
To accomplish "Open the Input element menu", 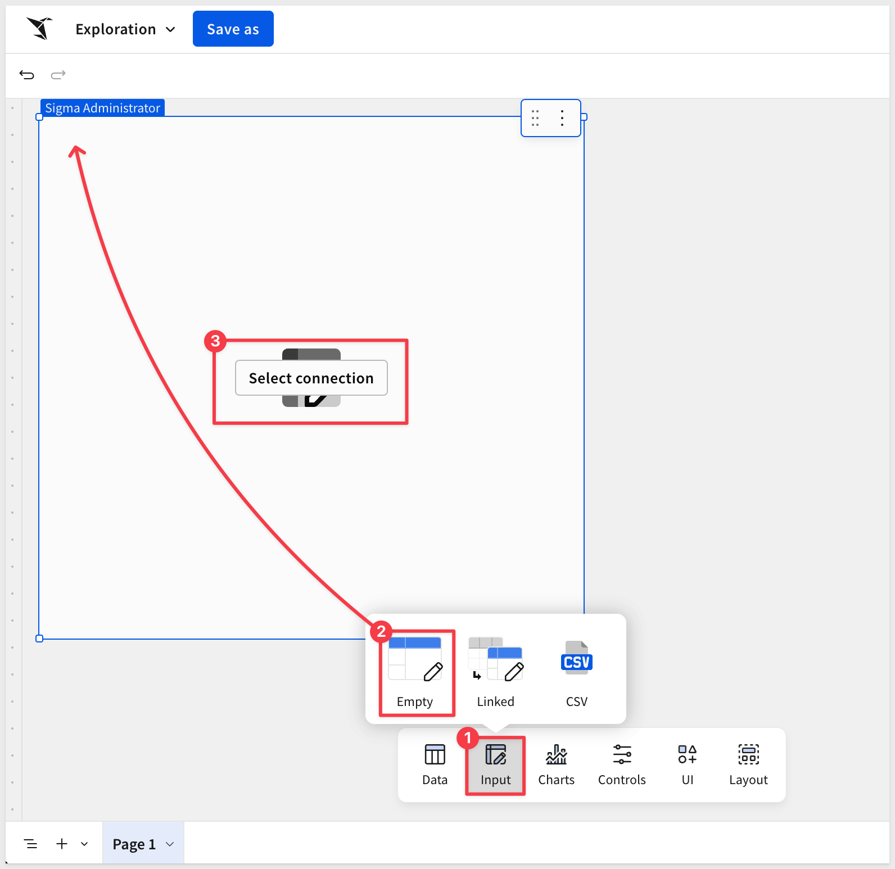I will 495,764.
